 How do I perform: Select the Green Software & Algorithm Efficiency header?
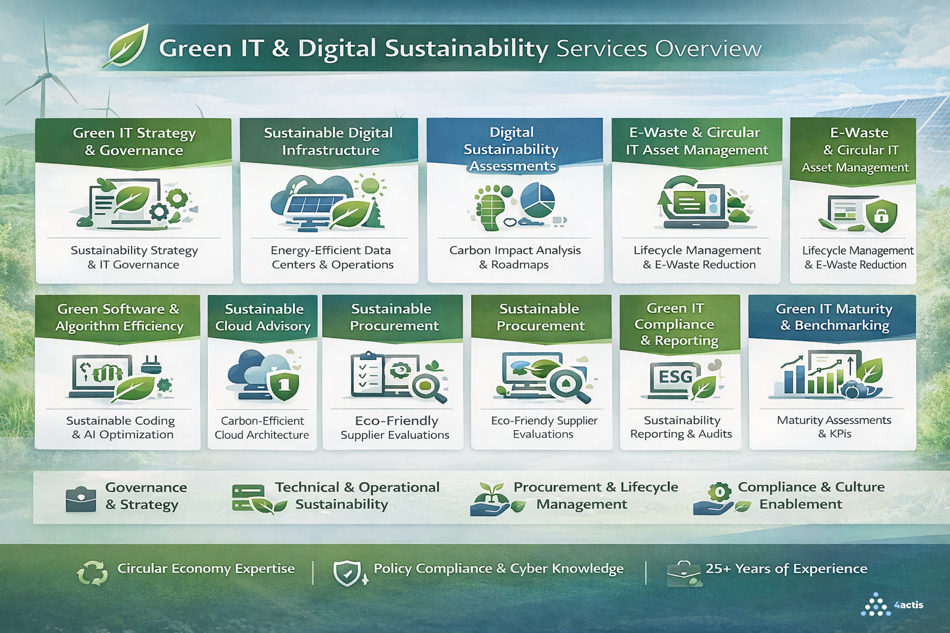point(118,317)
